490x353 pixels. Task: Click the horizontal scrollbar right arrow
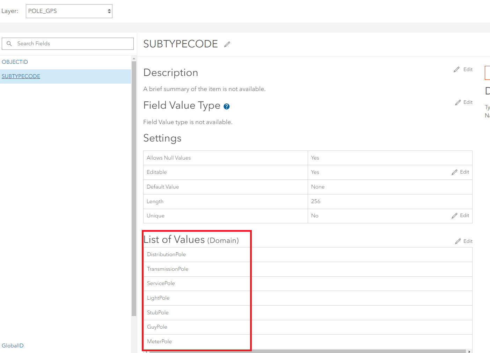coord(469,351)
